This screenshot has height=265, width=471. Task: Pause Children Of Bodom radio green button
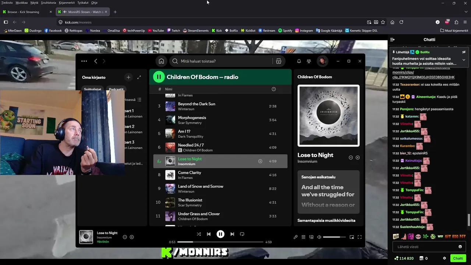[x=159, y=77]
